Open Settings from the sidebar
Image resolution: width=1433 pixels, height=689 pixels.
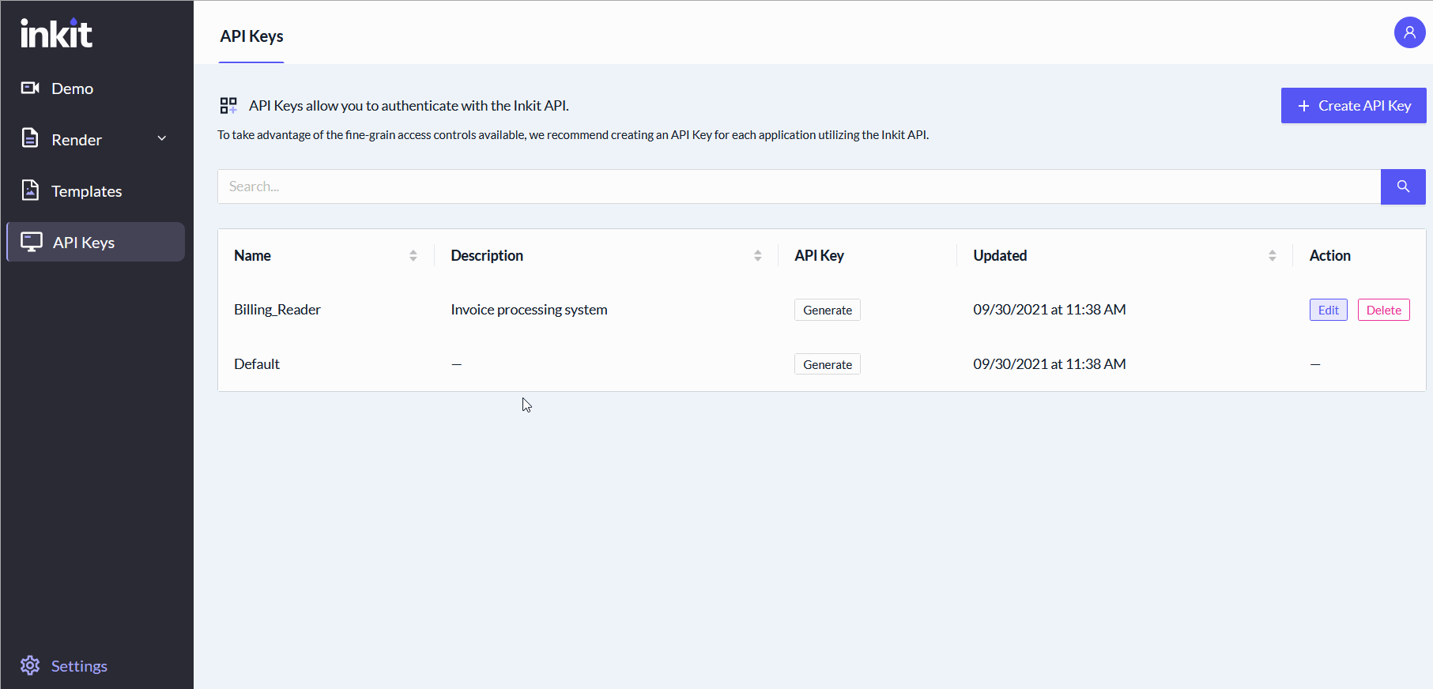pos(64,665)
